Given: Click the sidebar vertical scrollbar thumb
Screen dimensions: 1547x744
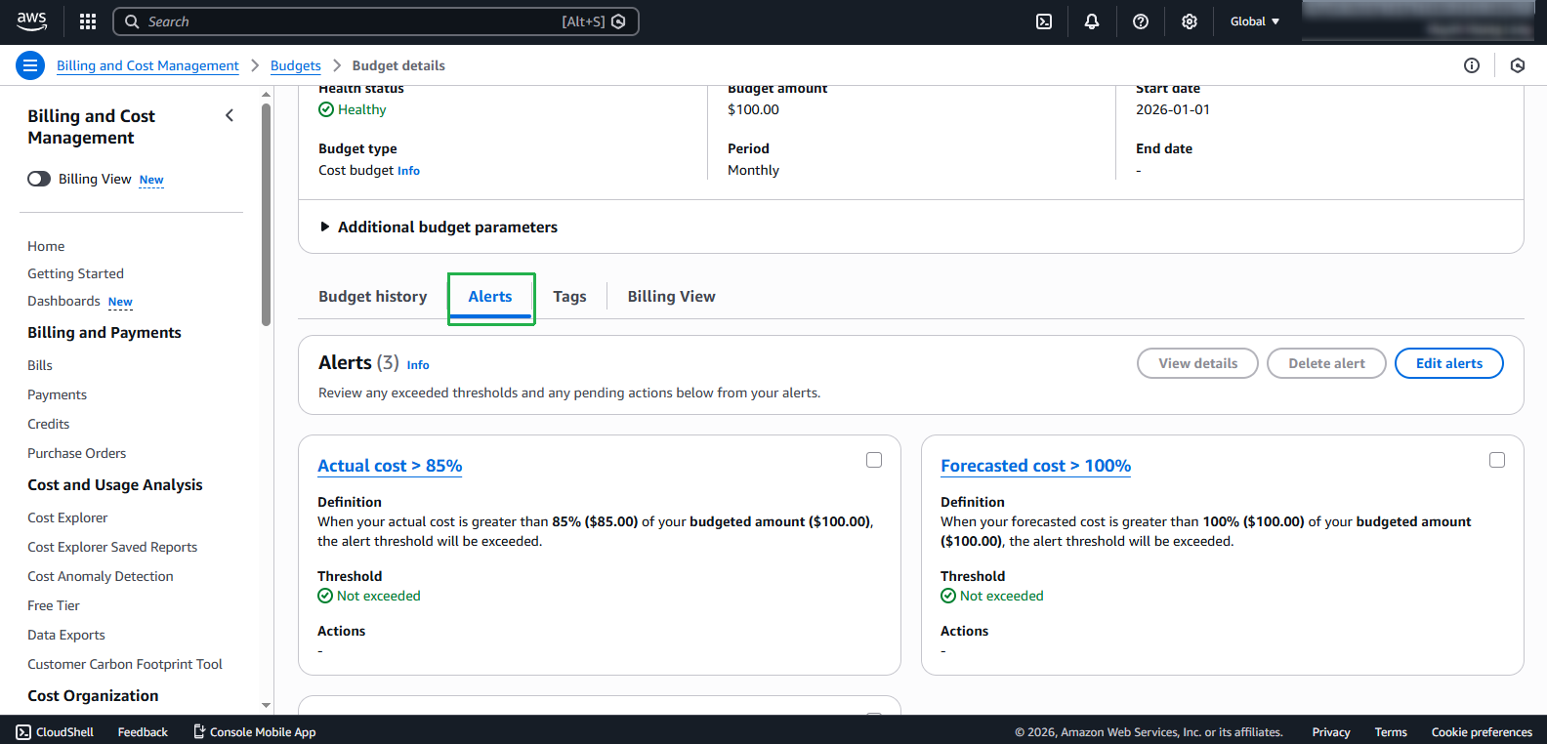Looking at the screenshot, I should 266,215.
